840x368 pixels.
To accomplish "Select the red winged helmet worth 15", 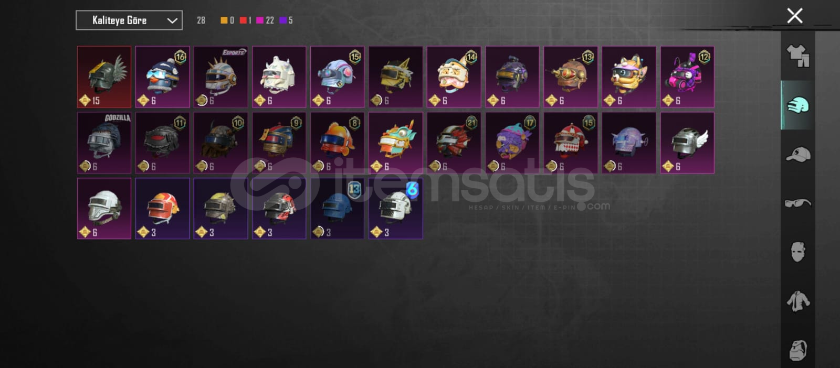I will pos(104,77).
